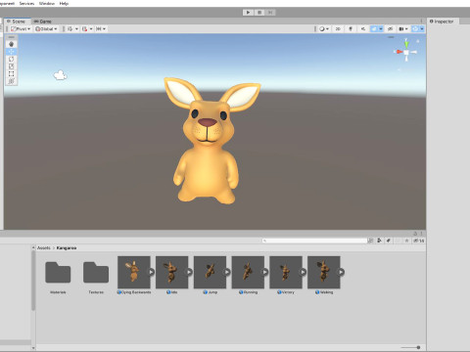
Task: Click Assets in the breadcrumb path
Action: tap(44, 248)
